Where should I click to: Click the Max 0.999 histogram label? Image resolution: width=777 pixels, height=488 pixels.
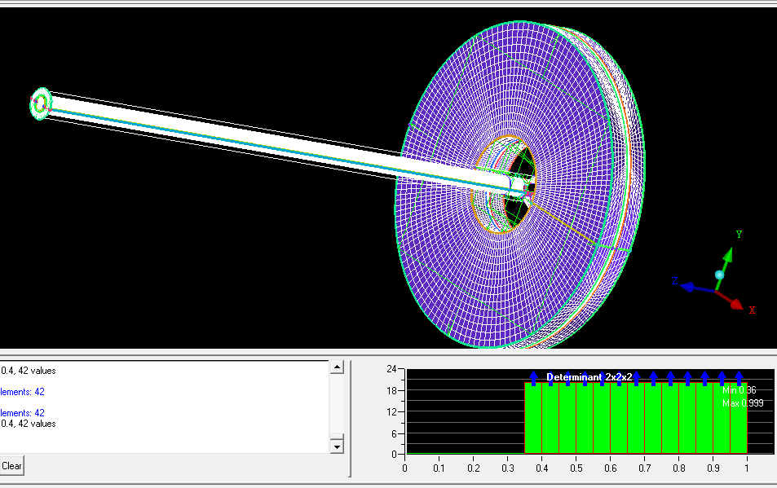pyautogui.click(x=742, y=404)
